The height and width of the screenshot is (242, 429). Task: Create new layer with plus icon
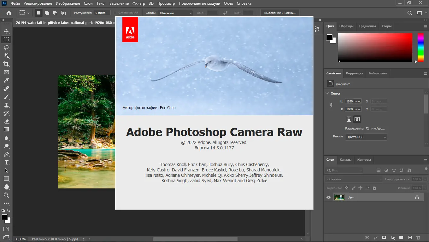tap(410, 237)
